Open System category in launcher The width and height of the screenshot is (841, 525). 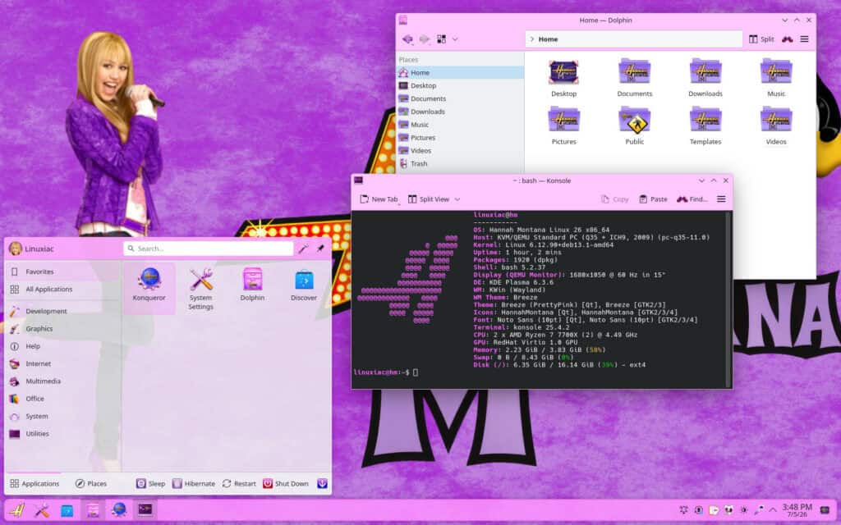click(x=62, y=416)
